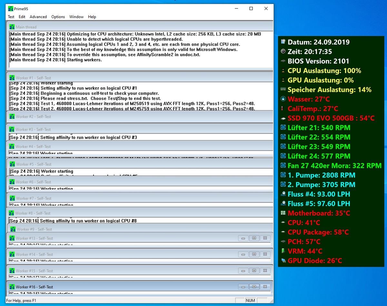
Task: Restore the Worker #13 window
Action: tap(254, 238)
